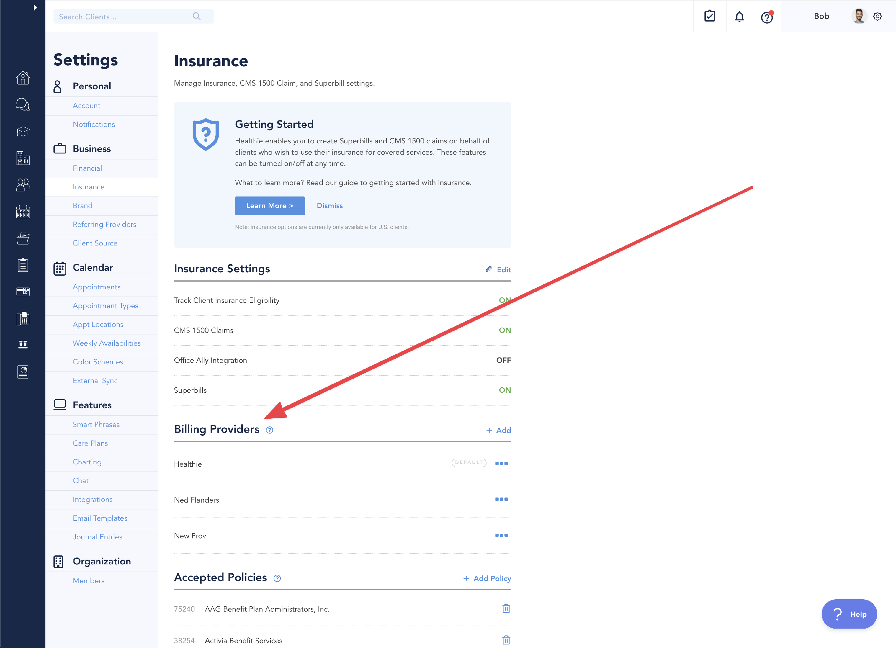Open the notifications bell icon
This screenshot has width=896, height=648.
click(x=739, y=17)
